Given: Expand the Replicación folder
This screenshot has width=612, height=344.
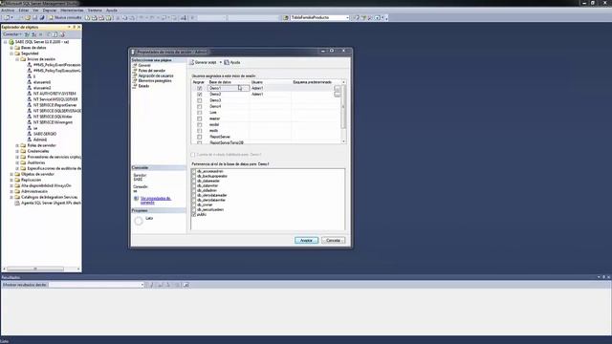Looking at the screenshot, I should point(11,181).
